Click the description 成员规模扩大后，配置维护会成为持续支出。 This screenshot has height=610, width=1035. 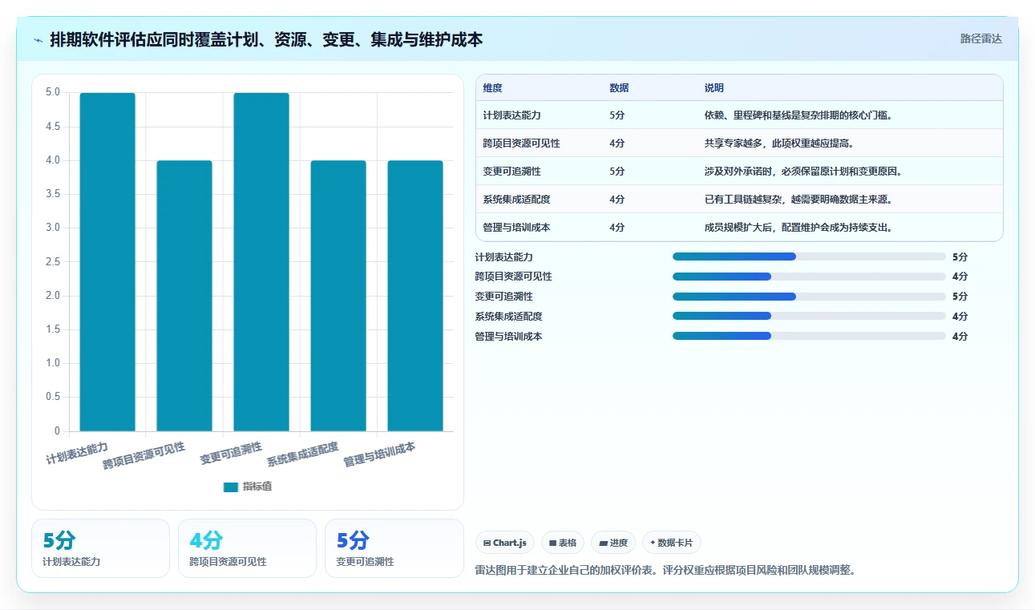(x=798, y=228)
